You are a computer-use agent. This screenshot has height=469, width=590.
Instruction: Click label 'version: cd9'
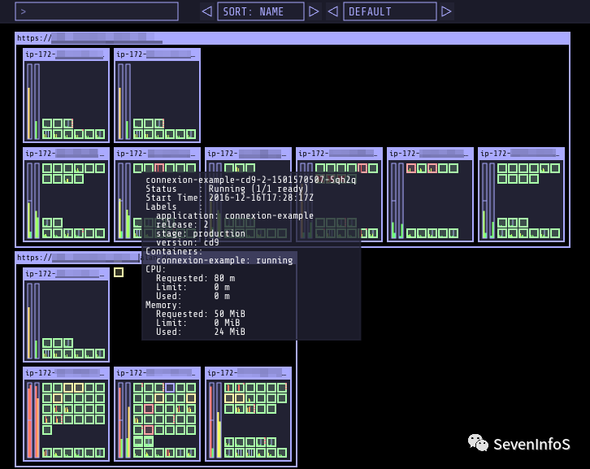(x=188, y=242)
